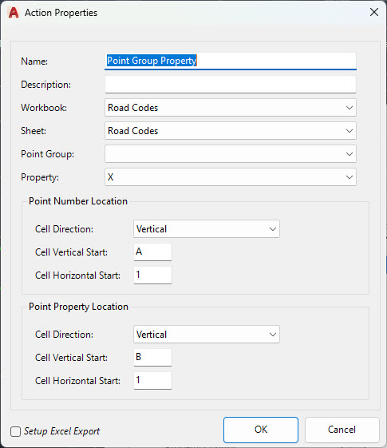
Task: Open the Workbook dropdown
Action: tap(231, 108)
